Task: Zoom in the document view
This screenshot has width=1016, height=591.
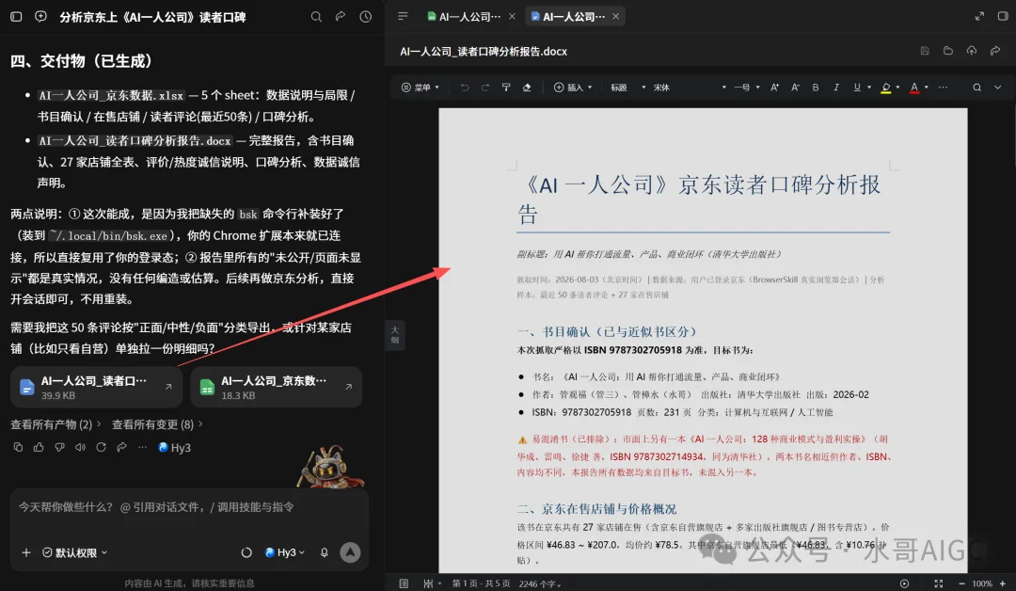Action: [1003, 583]
